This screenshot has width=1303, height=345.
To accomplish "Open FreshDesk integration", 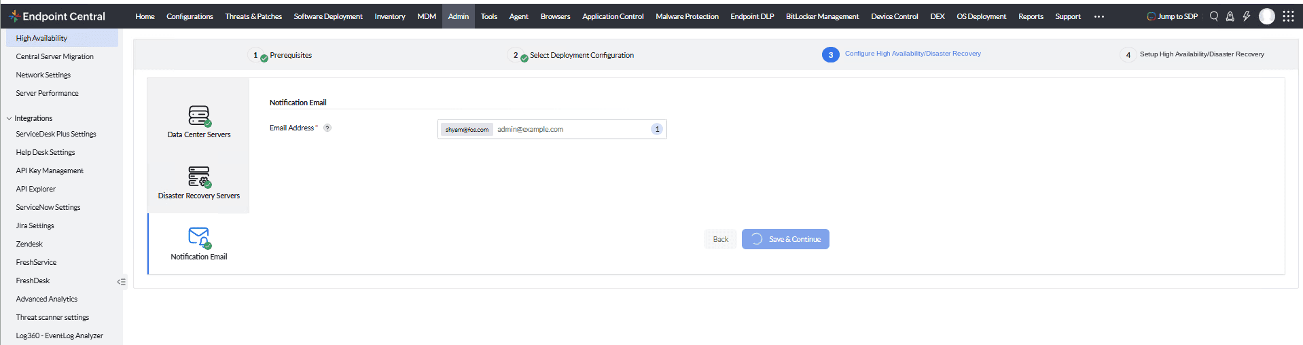I will pos(33,280).
